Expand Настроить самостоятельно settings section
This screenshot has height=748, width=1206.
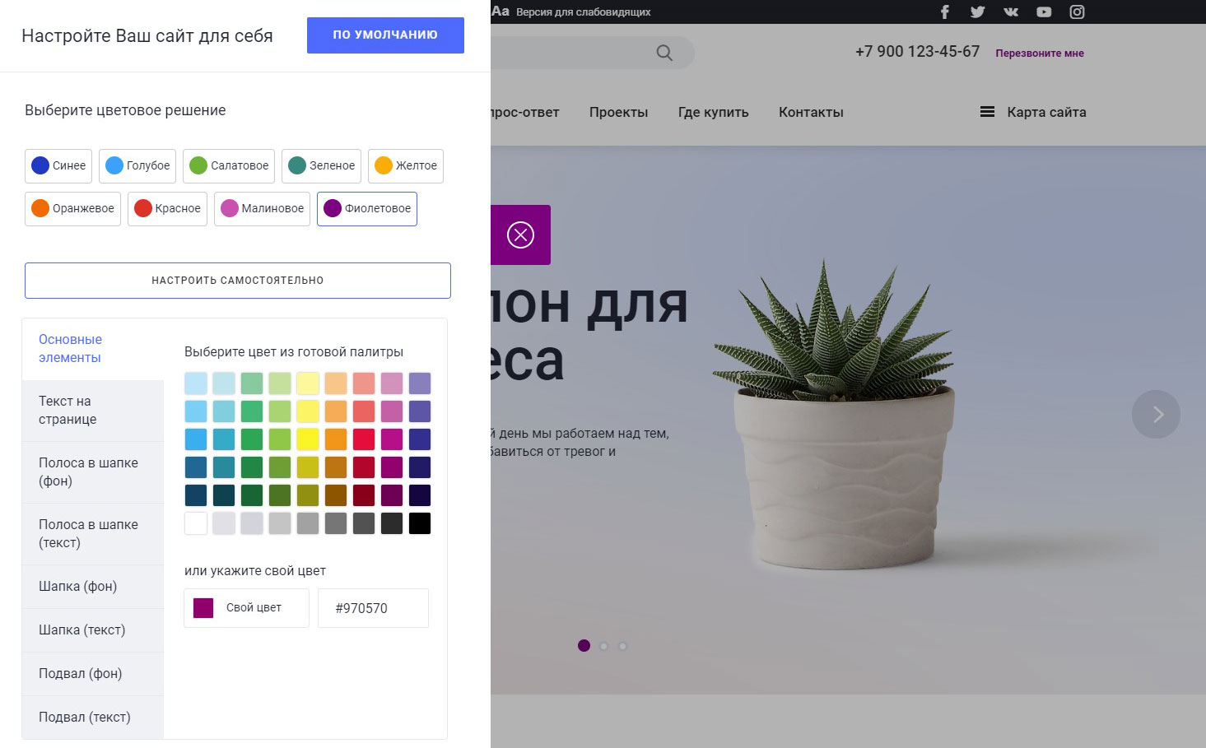(x=237, y=281)
